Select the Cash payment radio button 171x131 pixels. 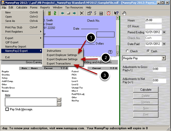148,51
